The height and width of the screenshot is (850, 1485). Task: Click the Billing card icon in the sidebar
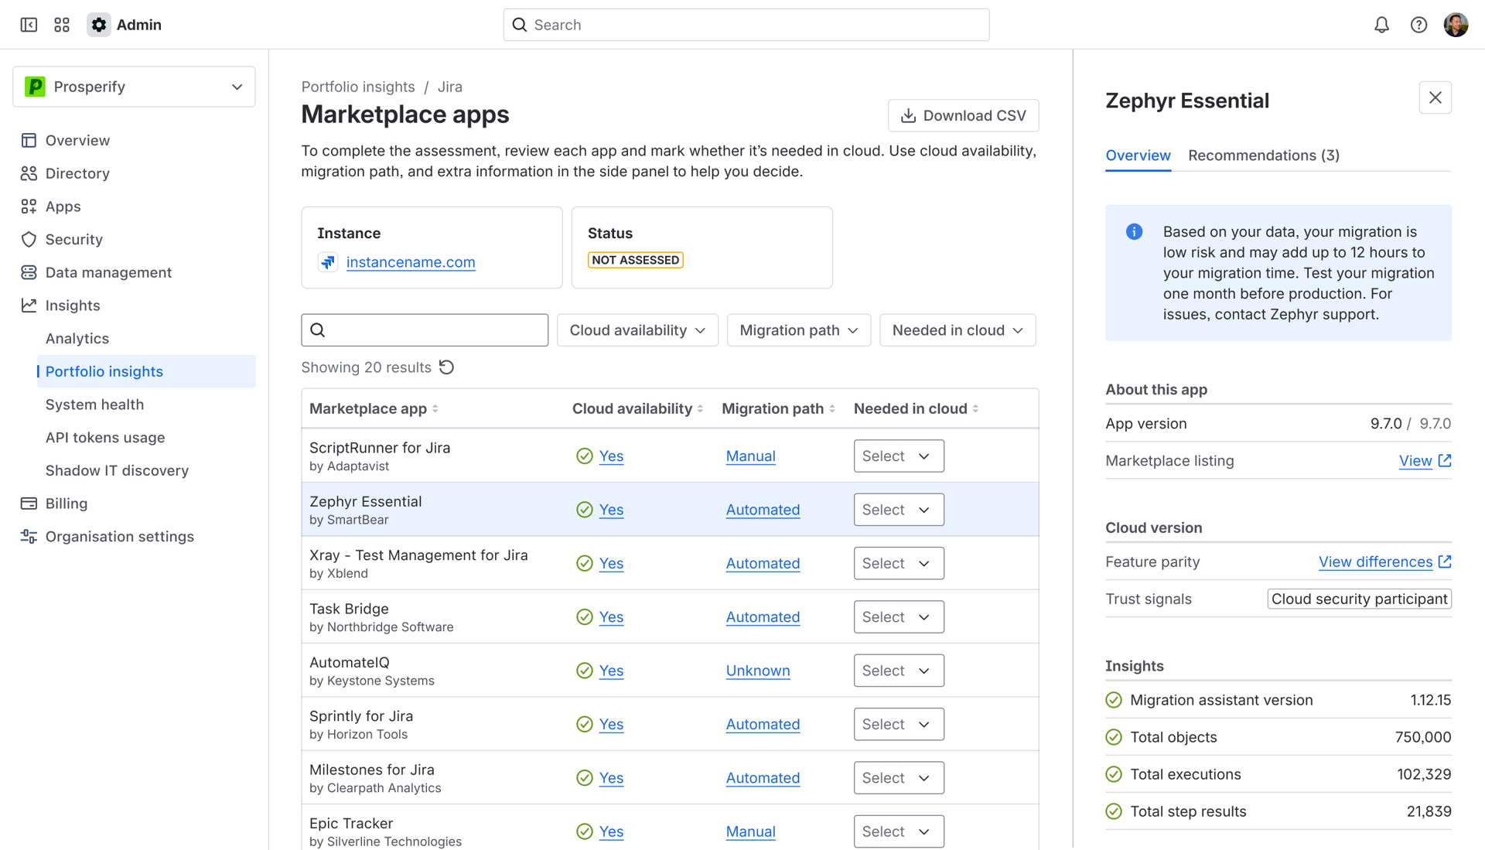(x=29, y=503)
